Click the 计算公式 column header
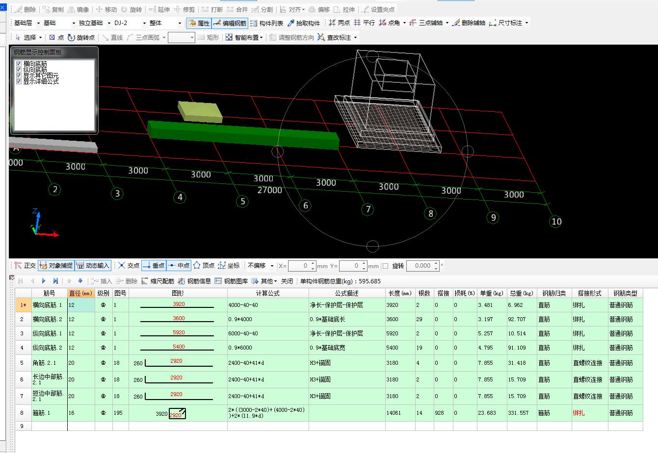 (268, 293)
